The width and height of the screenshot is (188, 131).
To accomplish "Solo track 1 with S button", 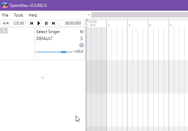I will (82, 39).
